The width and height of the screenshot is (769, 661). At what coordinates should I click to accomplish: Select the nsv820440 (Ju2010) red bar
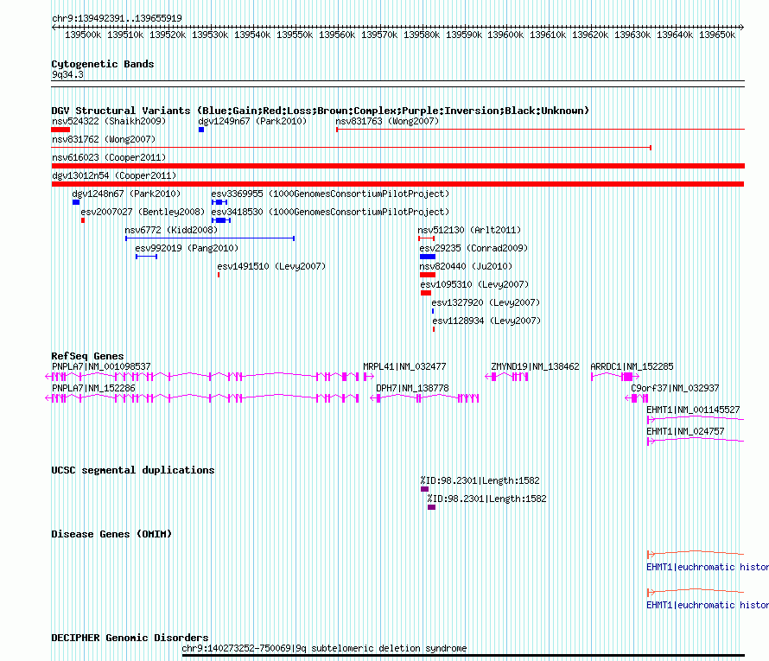coord(428,275)
